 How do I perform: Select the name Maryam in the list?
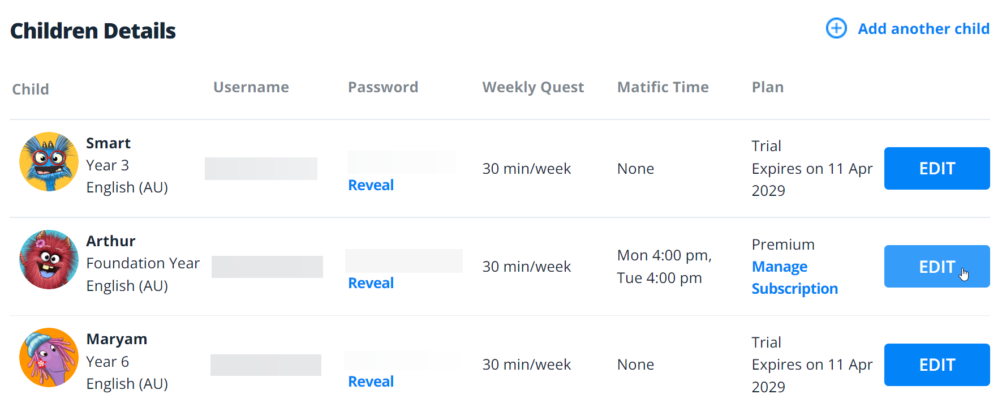(117, 339)
